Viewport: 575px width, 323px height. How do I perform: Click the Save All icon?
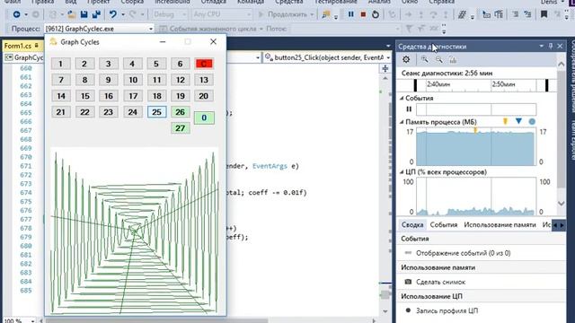(x=96, y=14)
